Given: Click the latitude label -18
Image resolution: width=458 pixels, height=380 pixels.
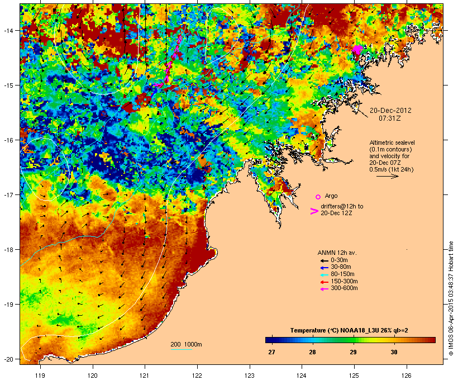Looking at the screenshot, I should click(8, 249).
